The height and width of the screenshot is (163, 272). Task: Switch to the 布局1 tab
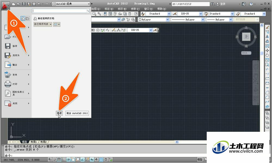(x=34, y=142)
